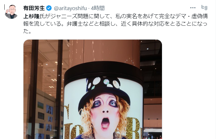Click the text line mentioning 弁護士などと相談
The image size is (217, 139).
[115, 24]
